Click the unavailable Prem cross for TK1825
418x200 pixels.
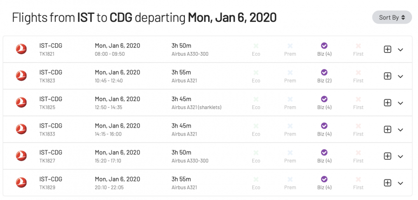[290, 99]
